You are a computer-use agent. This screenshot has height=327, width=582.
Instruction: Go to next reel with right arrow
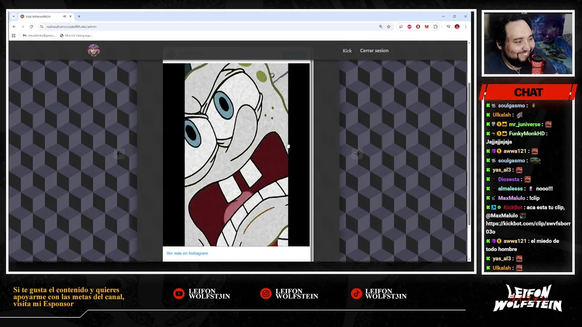click(x=357, y=154)
